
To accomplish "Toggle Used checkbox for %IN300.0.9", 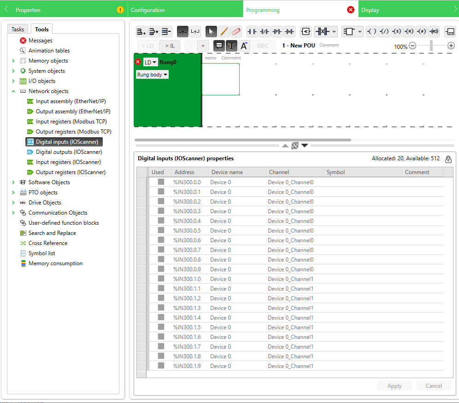I will pos(161,269).
